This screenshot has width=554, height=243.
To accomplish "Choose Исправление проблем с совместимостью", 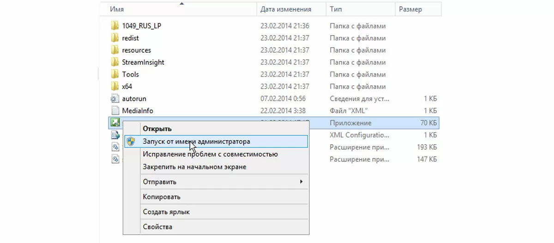I will tap(210, 154).
